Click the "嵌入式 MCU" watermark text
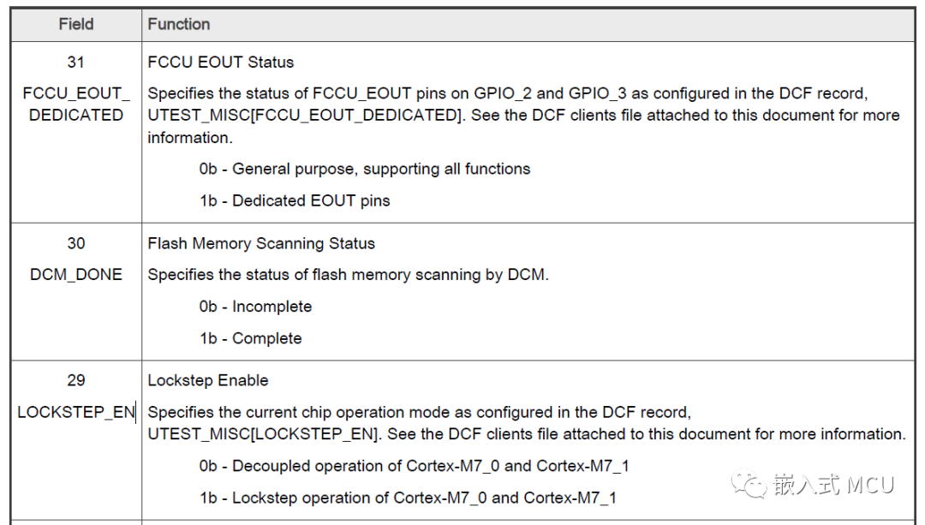The height and width of the screenshot is (525, 925). (833, 486)
